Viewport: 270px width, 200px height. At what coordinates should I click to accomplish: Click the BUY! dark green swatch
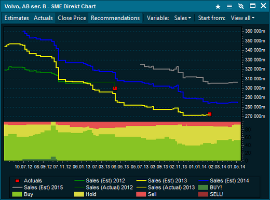point(203,188)
